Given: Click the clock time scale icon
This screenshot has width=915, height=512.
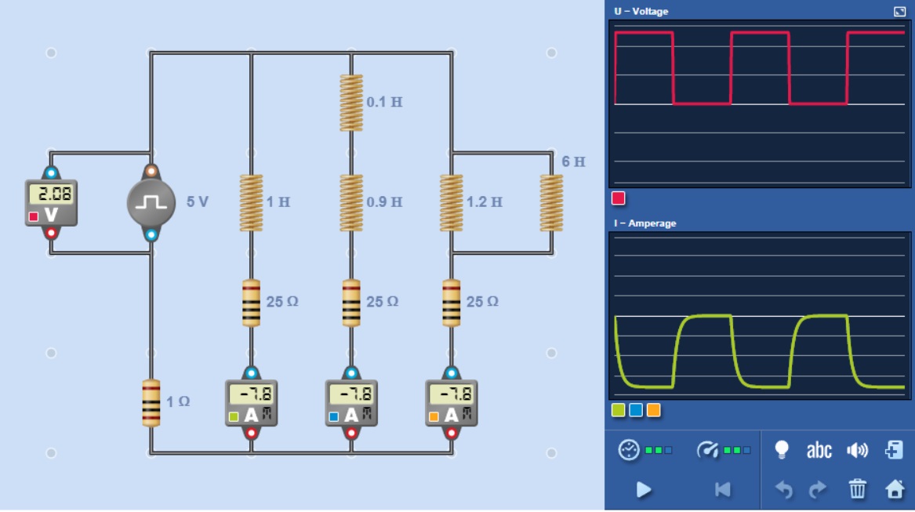Looking at the screenshot, I should [629, 450].
